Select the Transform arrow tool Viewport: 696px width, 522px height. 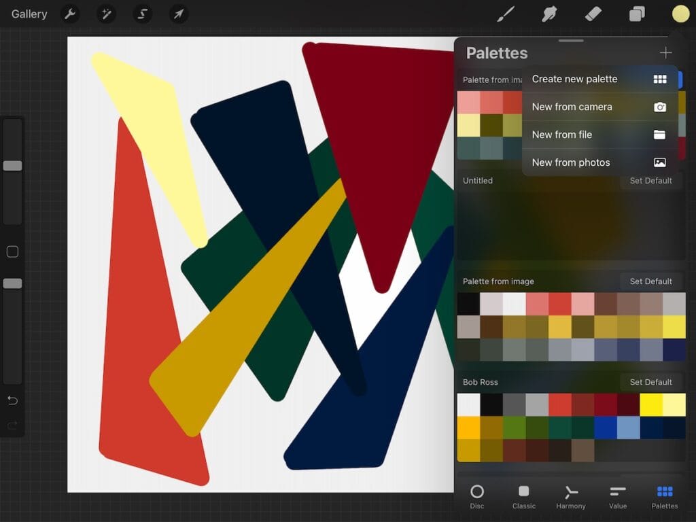tap(178, 14)
